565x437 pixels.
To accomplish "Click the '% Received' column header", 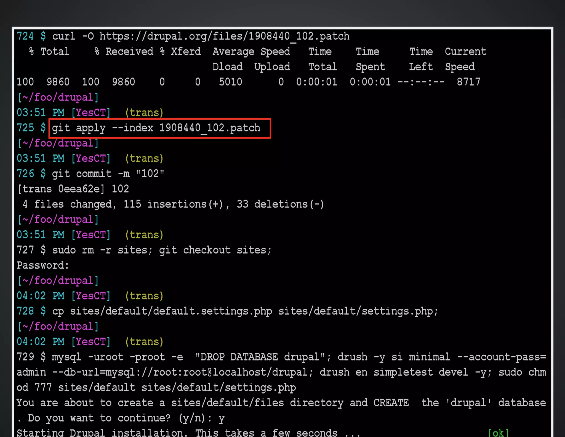I will click(124, 52).
